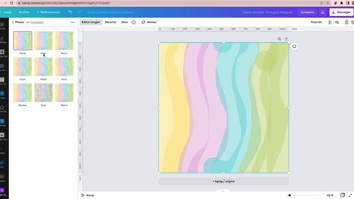354x199 pixels.
Task: Open the Posición button
Action: coord(316,22)
